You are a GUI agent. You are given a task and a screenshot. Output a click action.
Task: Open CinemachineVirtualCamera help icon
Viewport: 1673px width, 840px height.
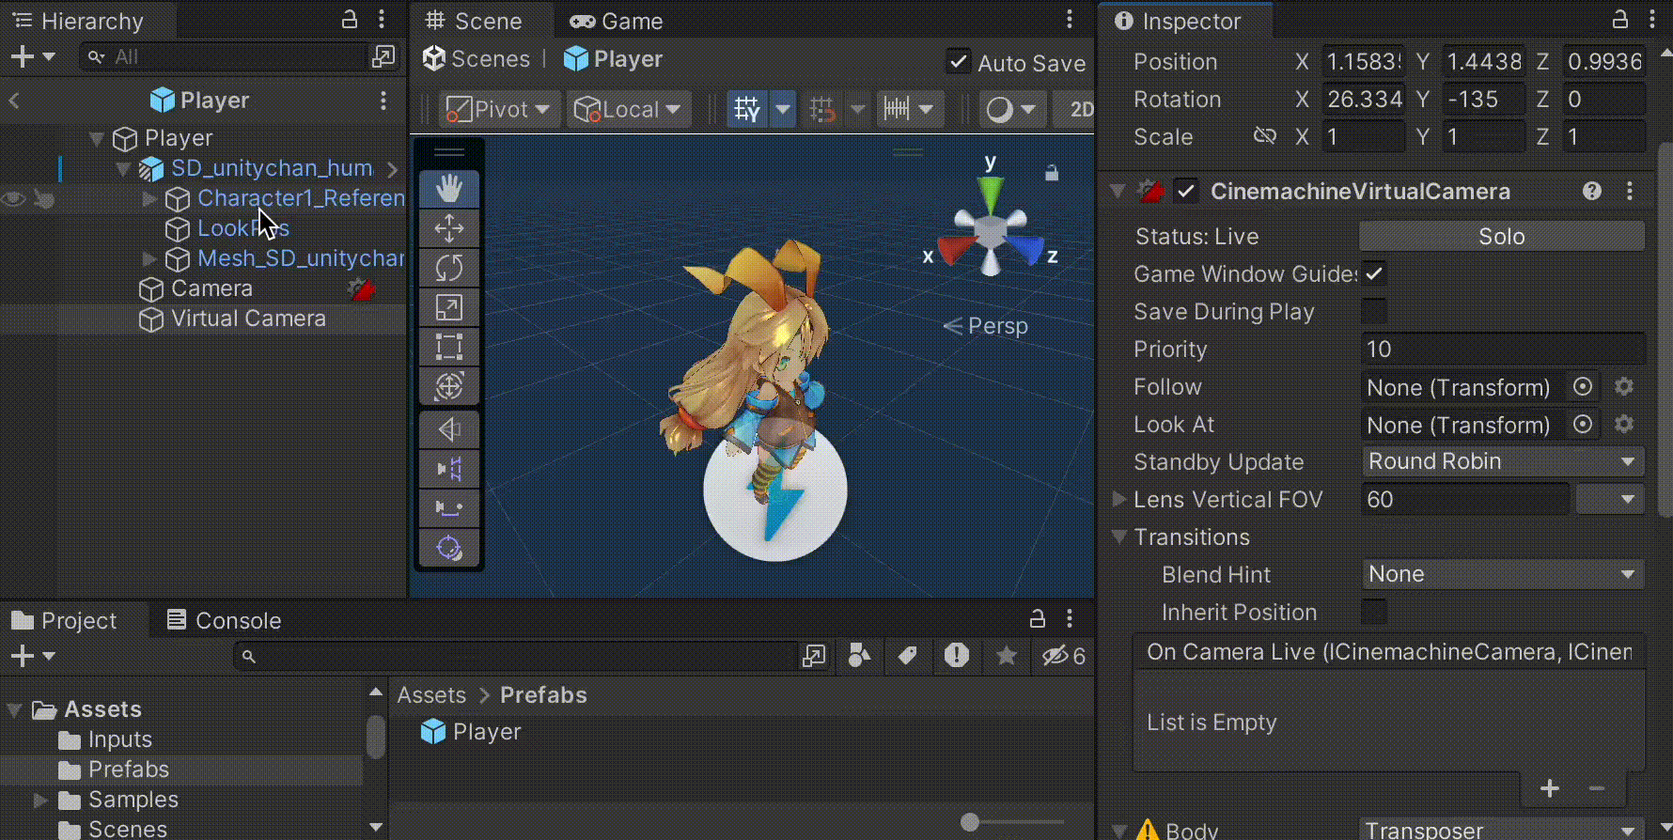click(1592, 191)
